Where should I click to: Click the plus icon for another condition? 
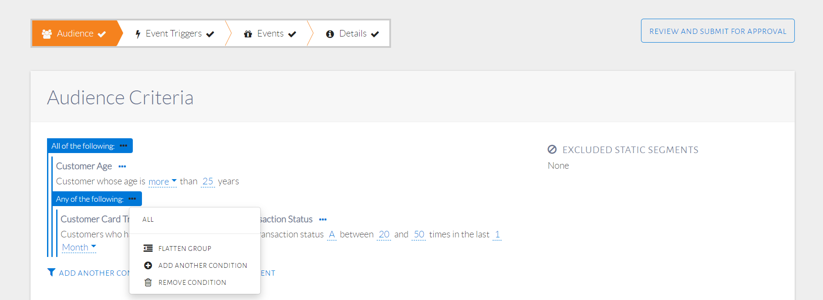pyautogui.click(x=148, y=265)
